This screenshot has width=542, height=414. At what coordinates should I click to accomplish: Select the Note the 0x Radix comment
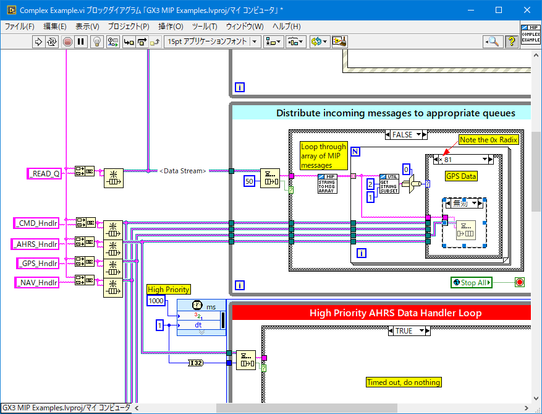(x=488, y=140)
